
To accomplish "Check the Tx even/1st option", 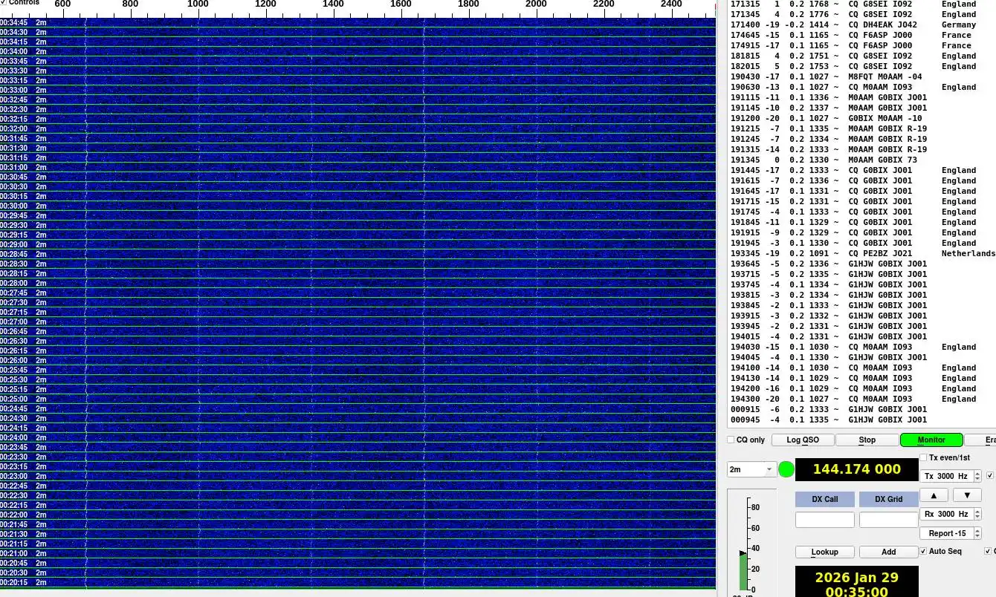I will coord(924,457).
